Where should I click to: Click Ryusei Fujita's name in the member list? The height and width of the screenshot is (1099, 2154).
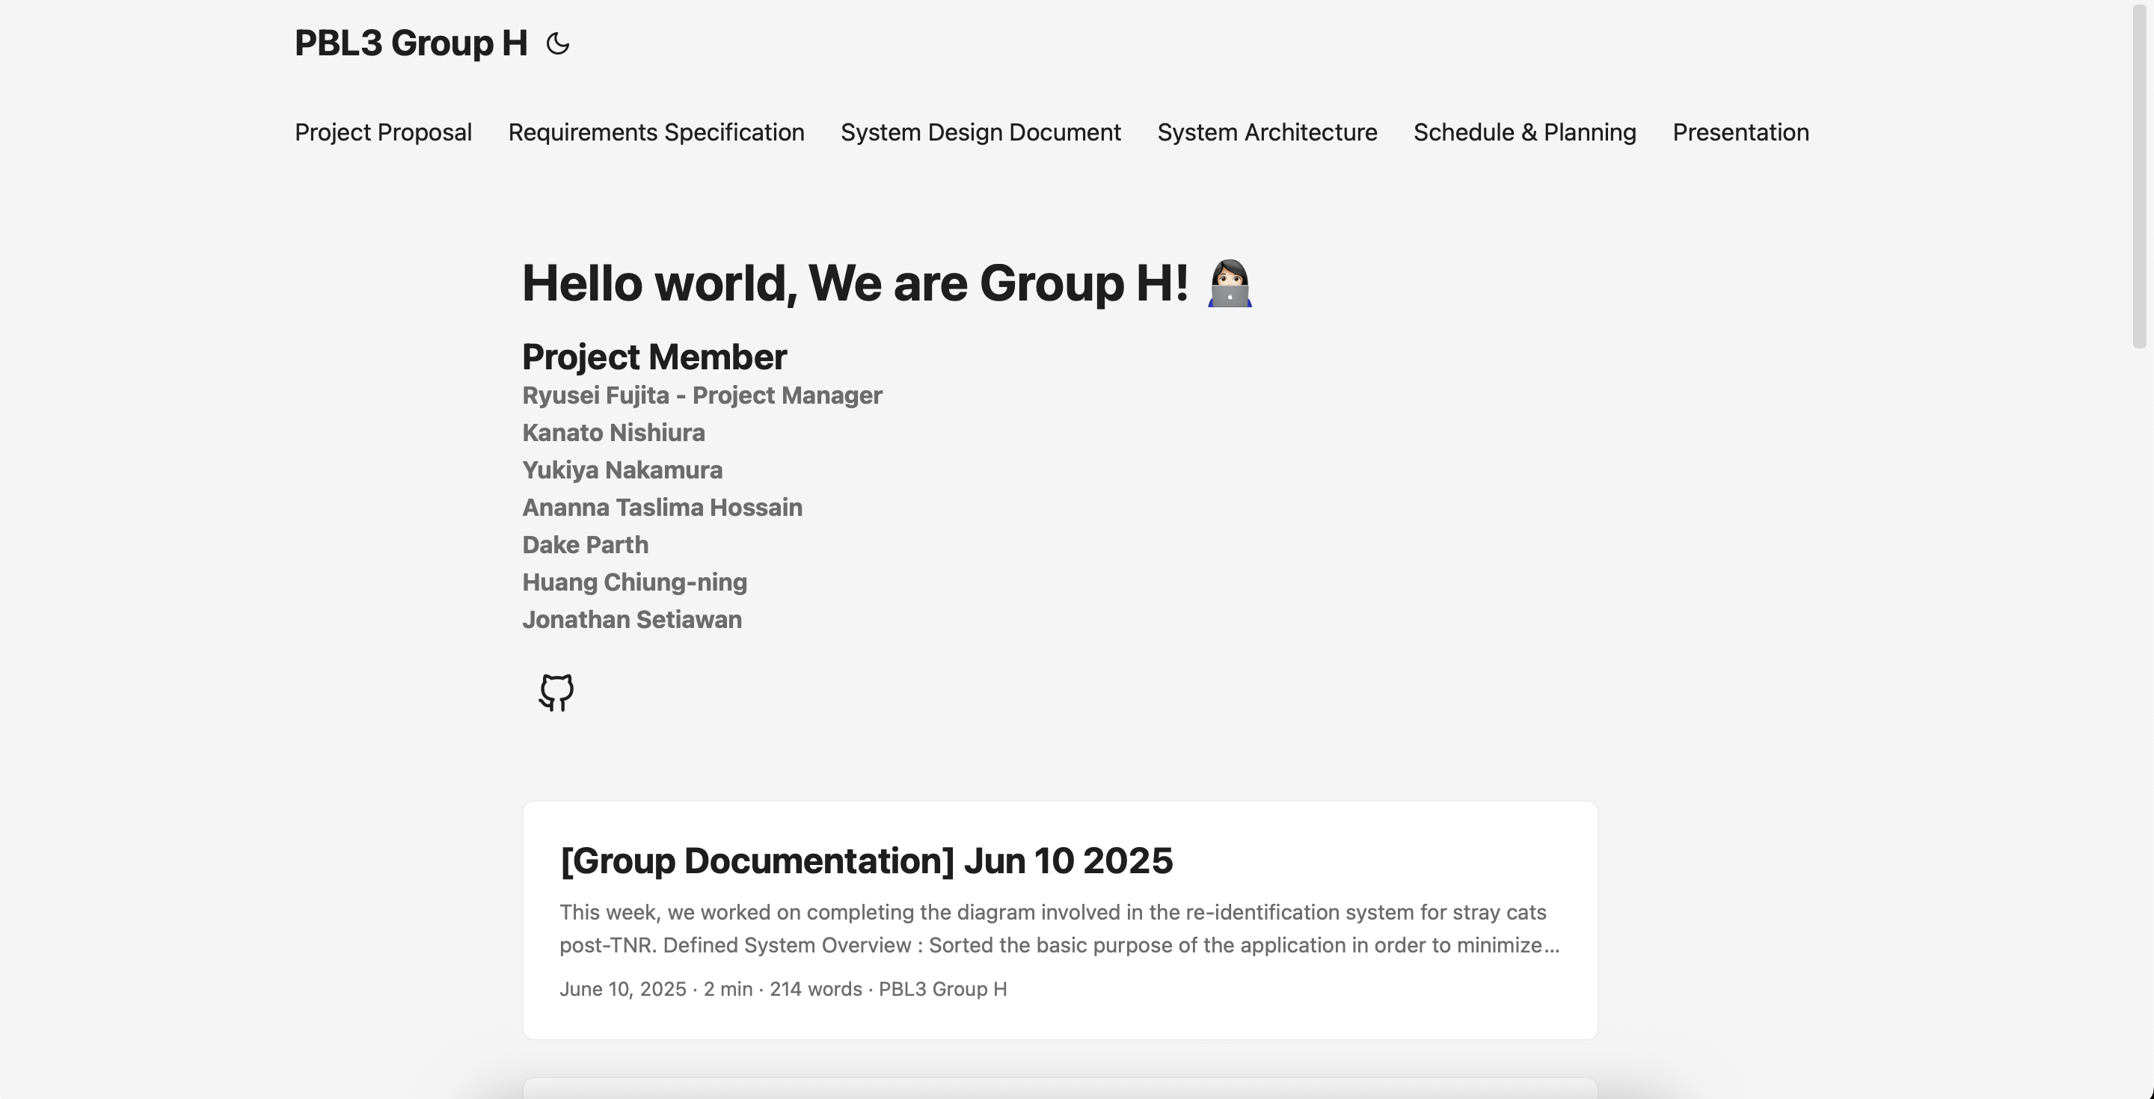[702, 395]
